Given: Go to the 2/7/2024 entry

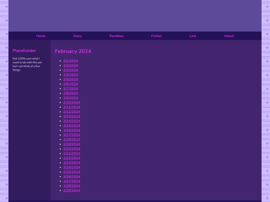Looking at the screenshot, I should tap(70, 89).
